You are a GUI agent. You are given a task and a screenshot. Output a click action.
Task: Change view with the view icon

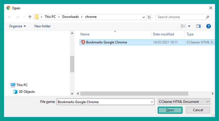(x=183, y=26)
